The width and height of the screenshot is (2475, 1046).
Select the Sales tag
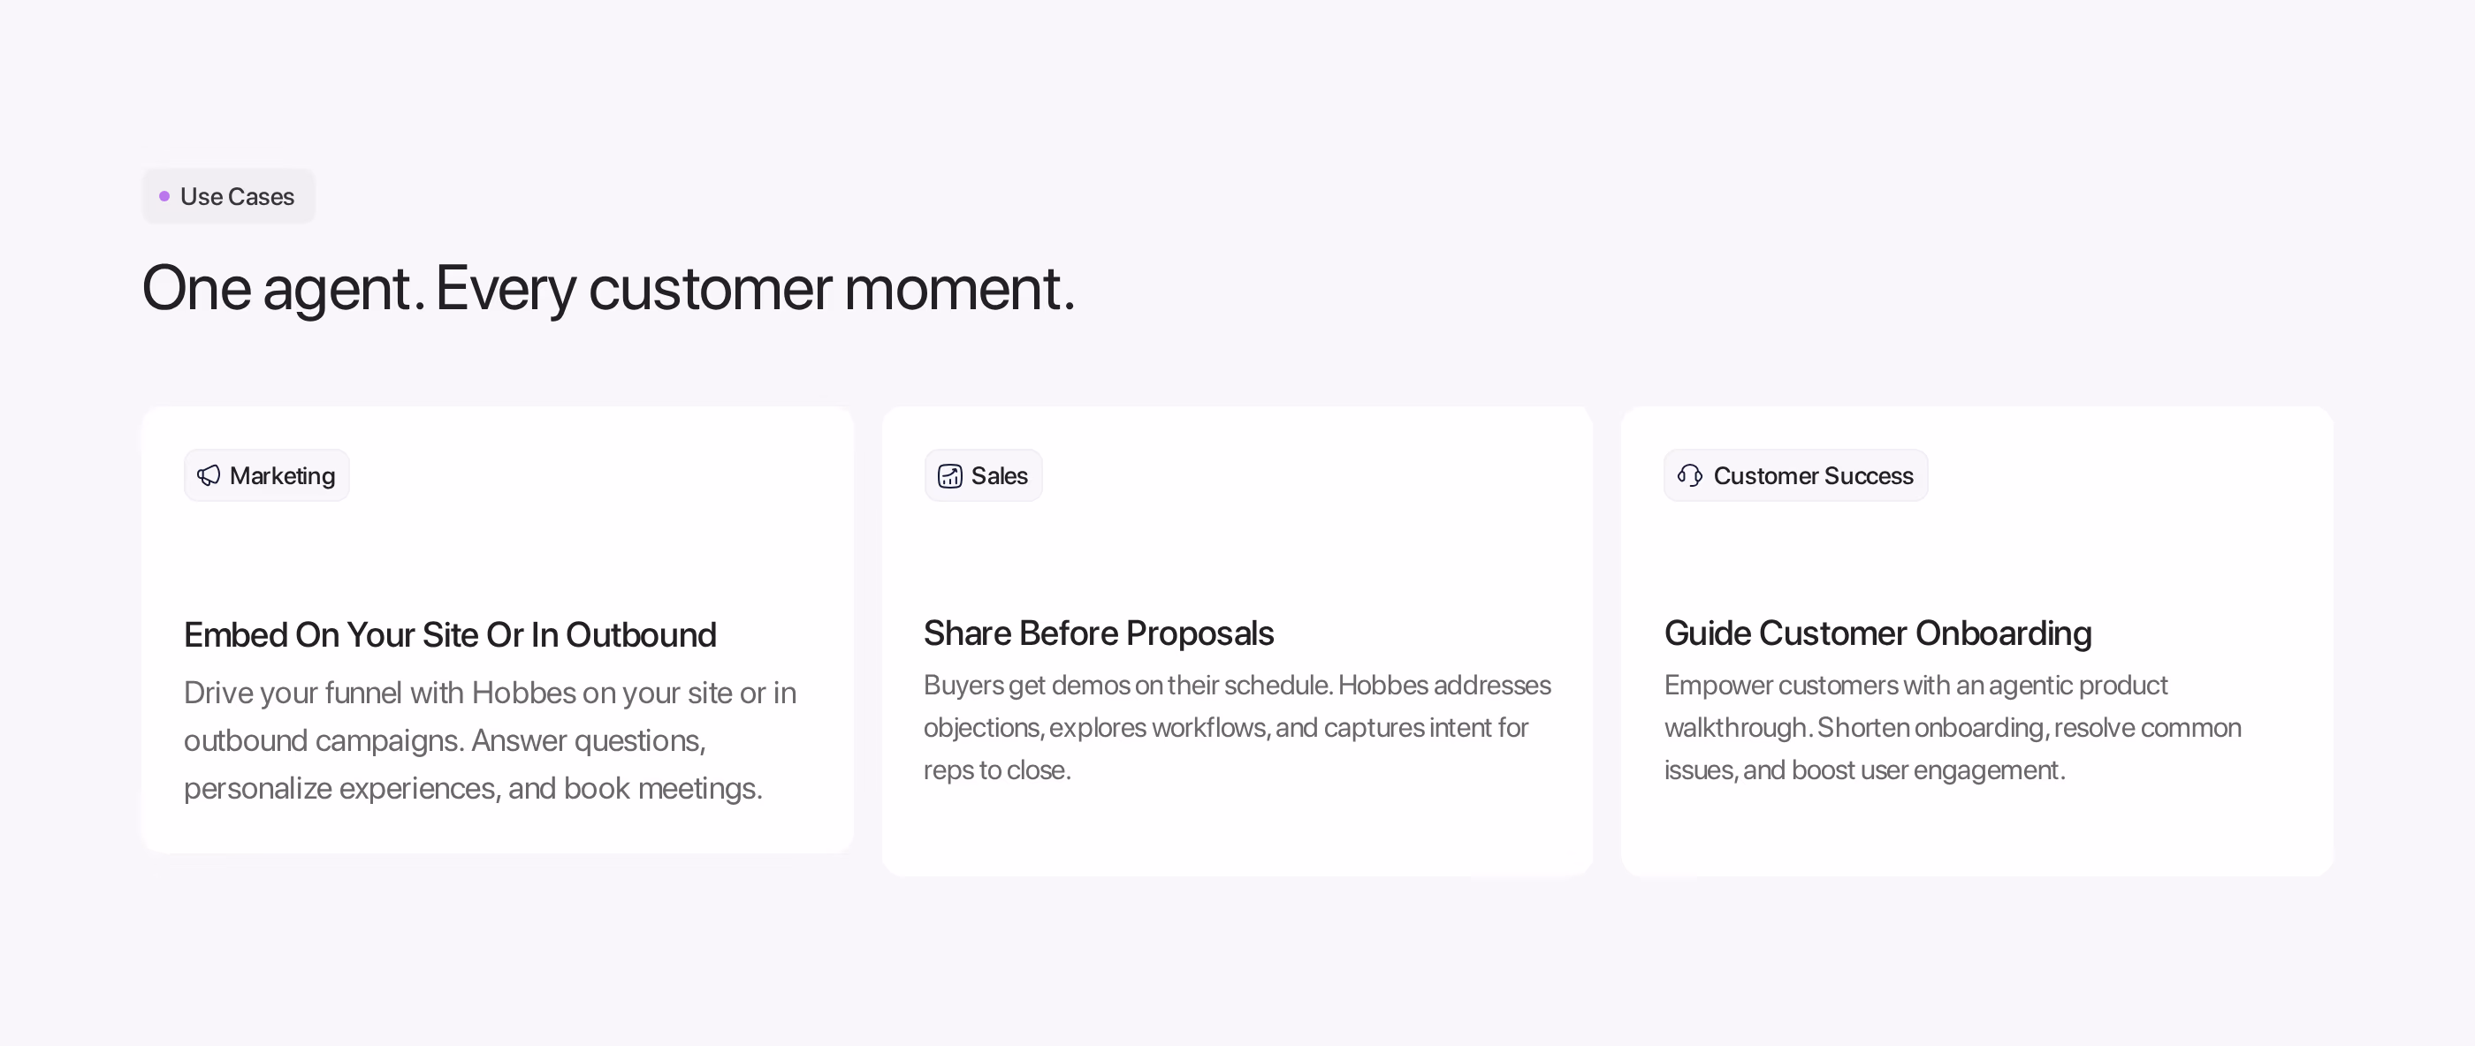983,475
